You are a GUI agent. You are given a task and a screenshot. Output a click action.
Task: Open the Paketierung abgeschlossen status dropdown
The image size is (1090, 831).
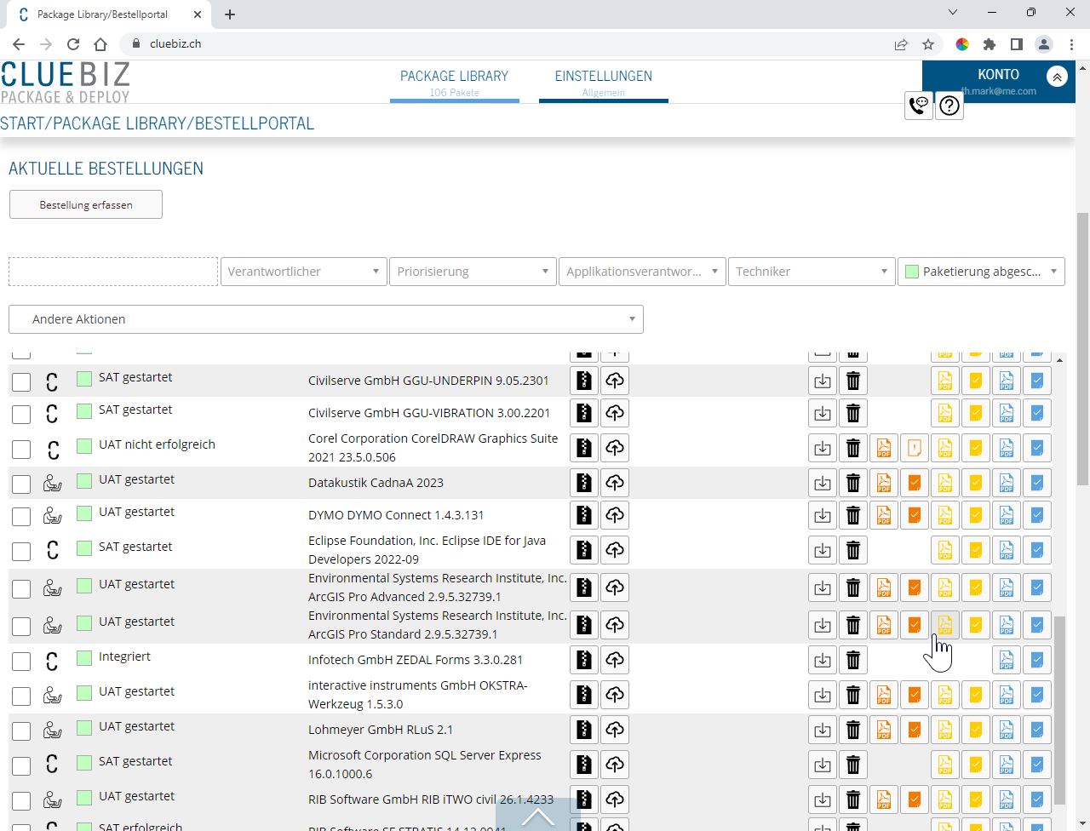coord(981,272)
